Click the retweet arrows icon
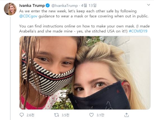154x120 pixels. point(57,115)
